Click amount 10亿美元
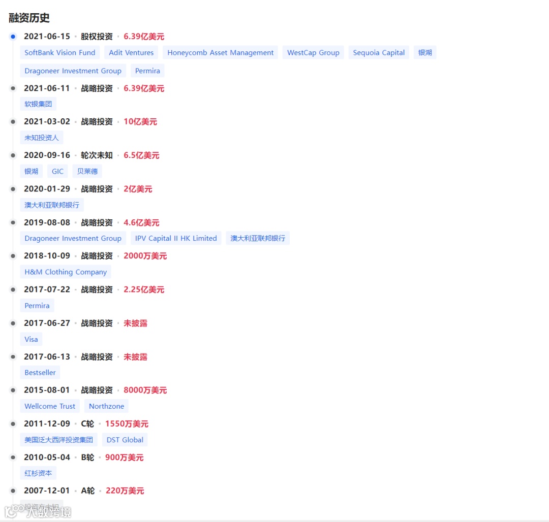The height and width of the screenshot is (522, 549). click(x=140, y=122)
